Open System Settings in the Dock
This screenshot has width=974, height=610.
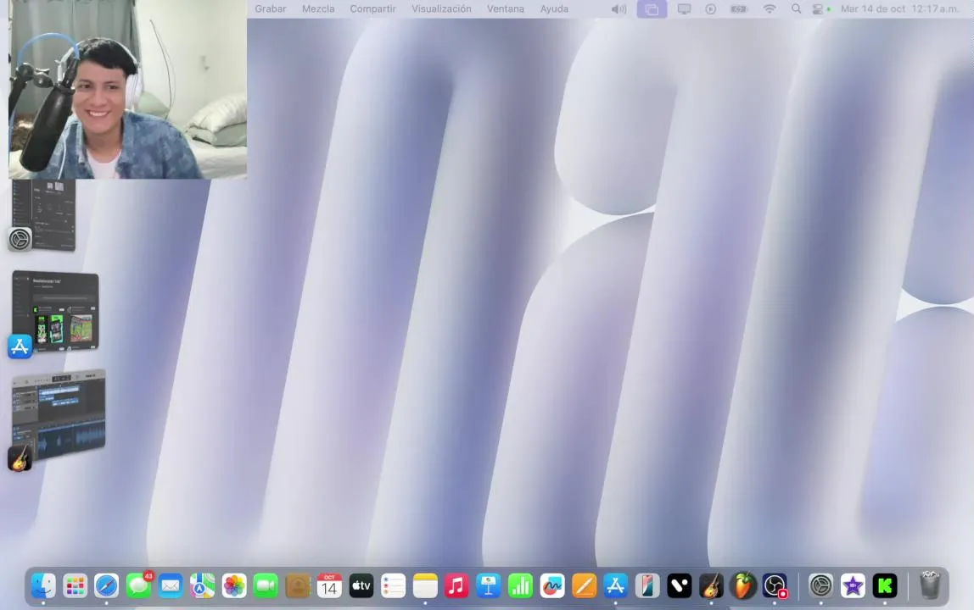(x=821, y=585)
